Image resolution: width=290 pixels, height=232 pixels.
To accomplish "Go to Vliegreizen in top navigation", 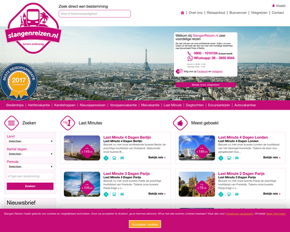I will [x=259, y=12].
